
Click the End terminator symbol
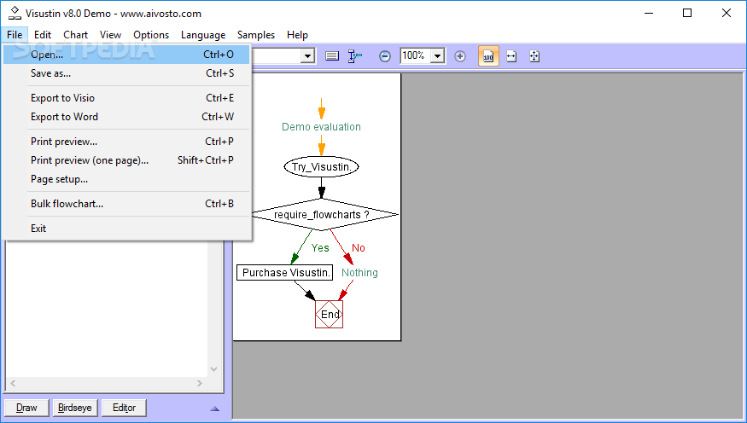(x=330, y=314)
